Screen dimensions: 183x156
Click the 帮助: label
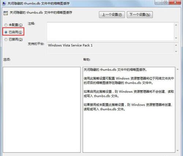pos(87,60)
